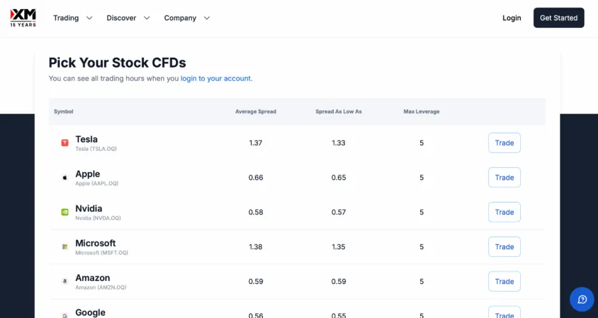Expand the Discover dropdown menu
This screenshot has width=598, height=318.
(128, 18)
